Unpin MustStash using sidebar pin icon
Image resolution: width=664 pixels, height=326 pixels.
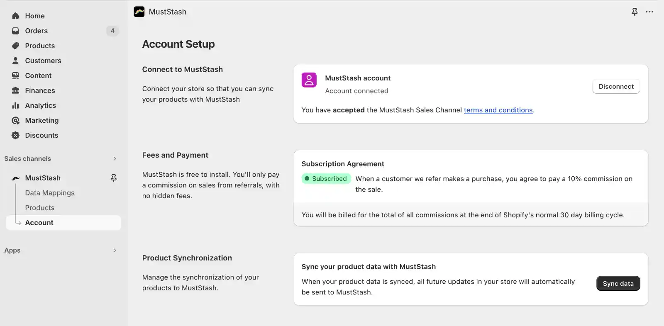[x=113, y=178]
